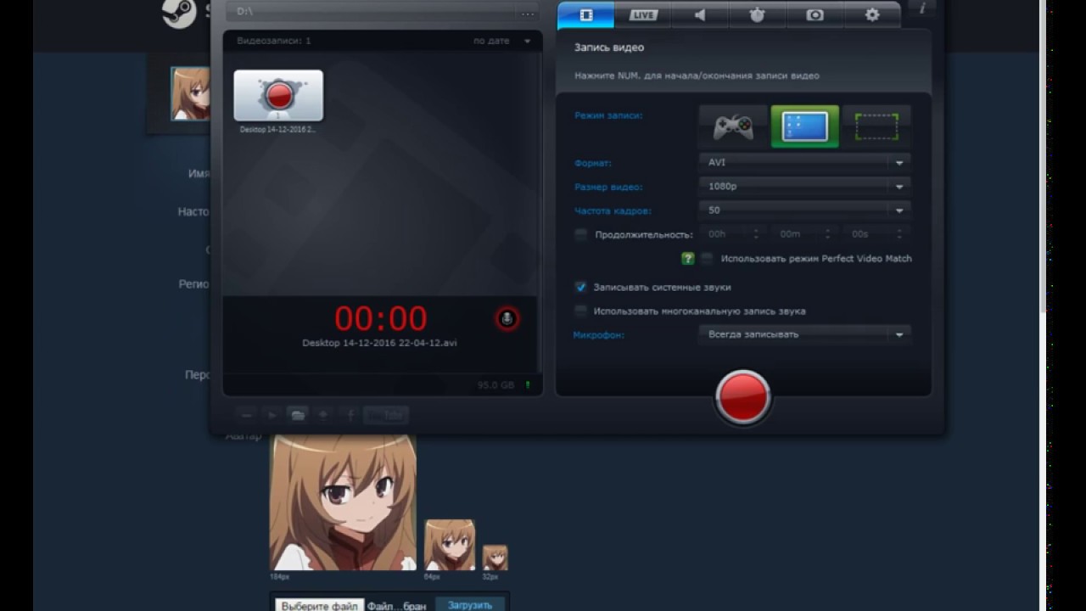Upload recording via the YouTube button

click(386, 415)
